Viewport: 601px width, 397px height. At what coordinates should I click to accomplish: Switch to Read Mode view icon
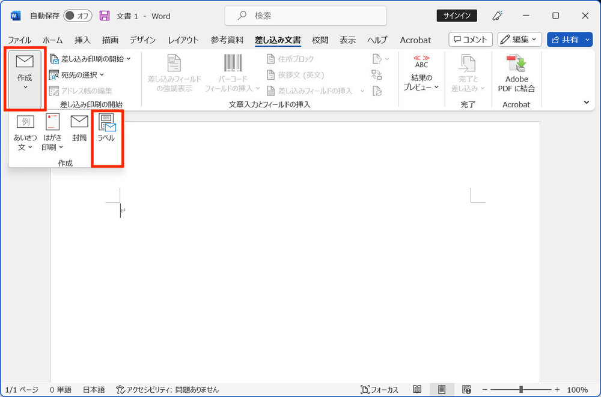[417, 390]
